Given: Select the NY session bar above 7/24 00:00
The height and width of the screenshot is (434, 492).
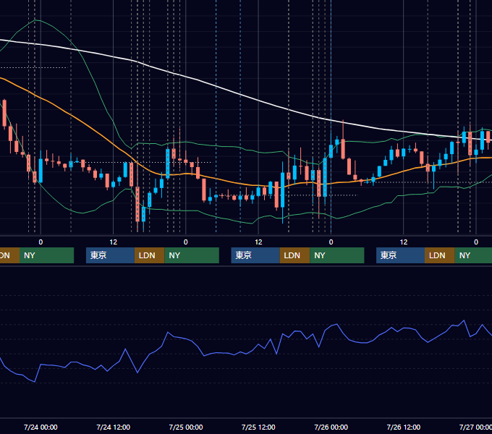Looking at the screenshot, I should point(47,255).
